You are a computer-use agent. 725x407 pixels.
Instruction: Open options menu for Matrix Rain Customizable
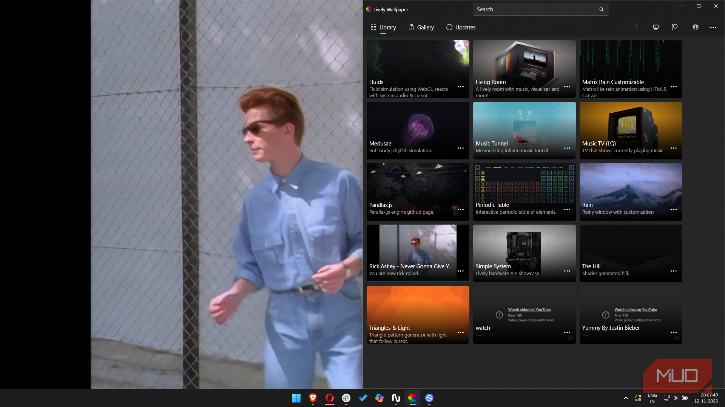coord(674,87)
